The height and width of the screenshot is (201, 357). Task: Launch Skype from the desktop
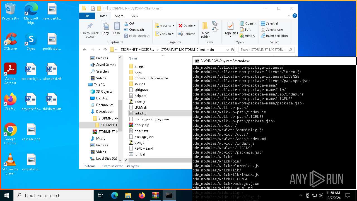31,42
